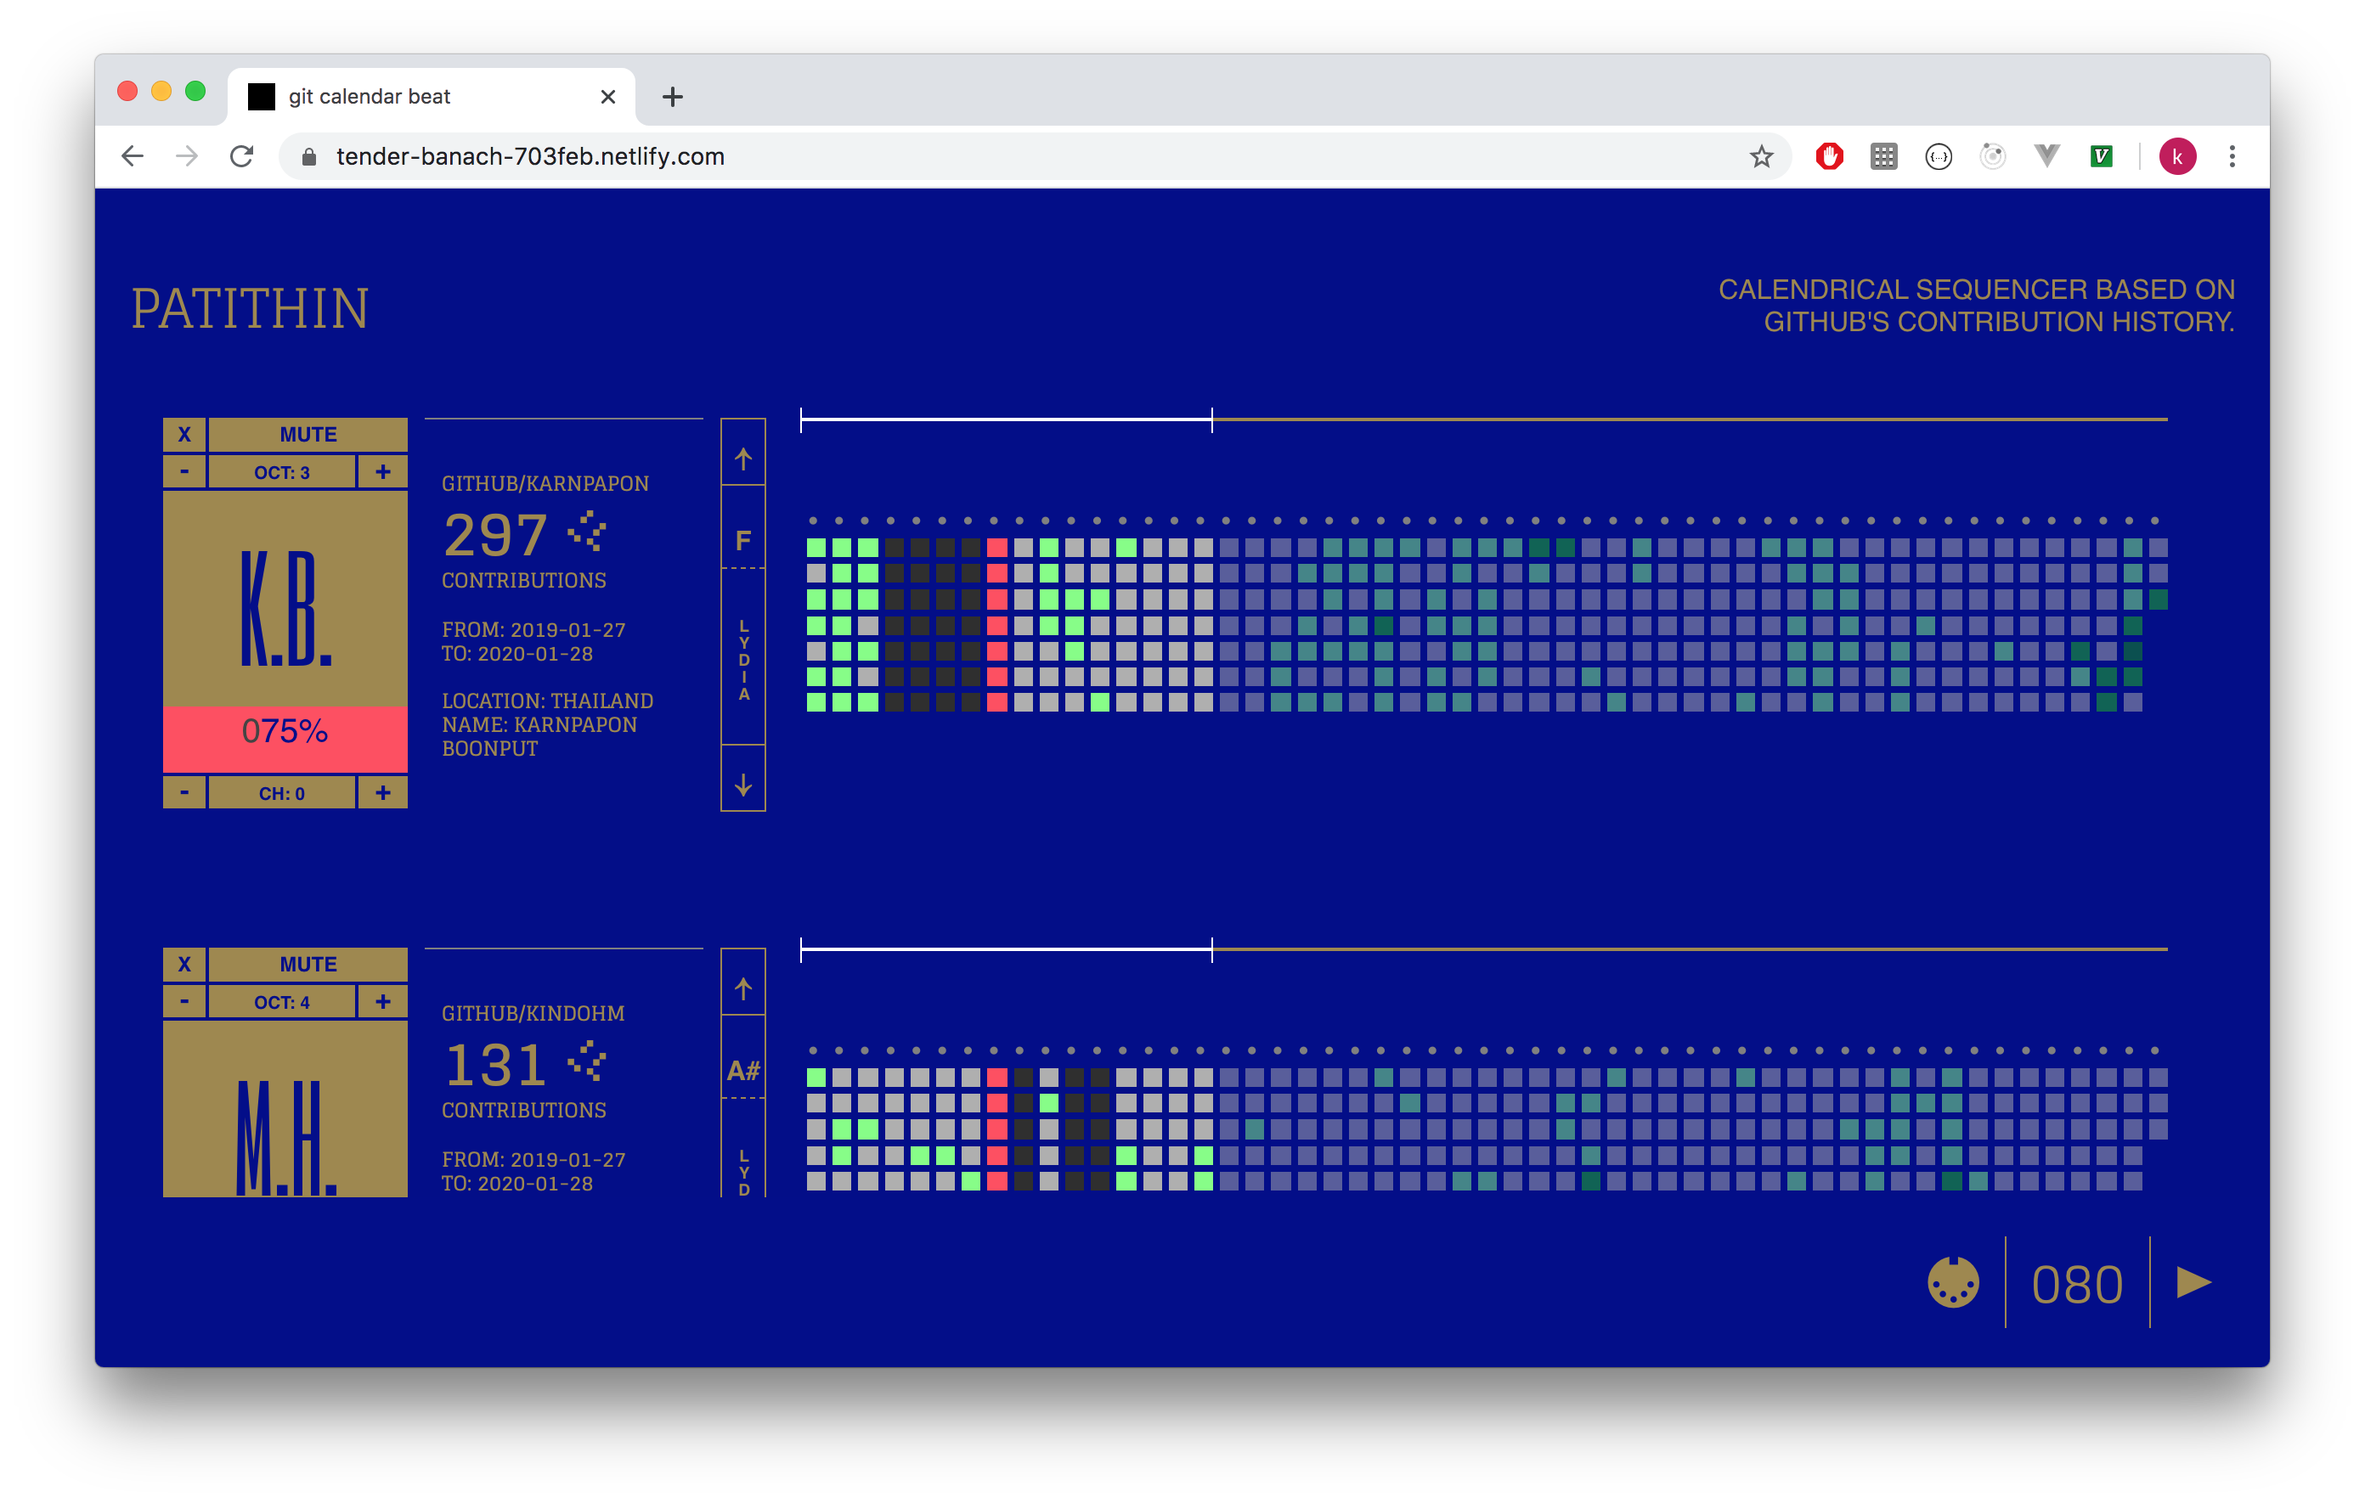Click the dotted pattern icon beside 131
The width and height of the screenshot is (2365, 1503).
click(x=587, y=1061)
